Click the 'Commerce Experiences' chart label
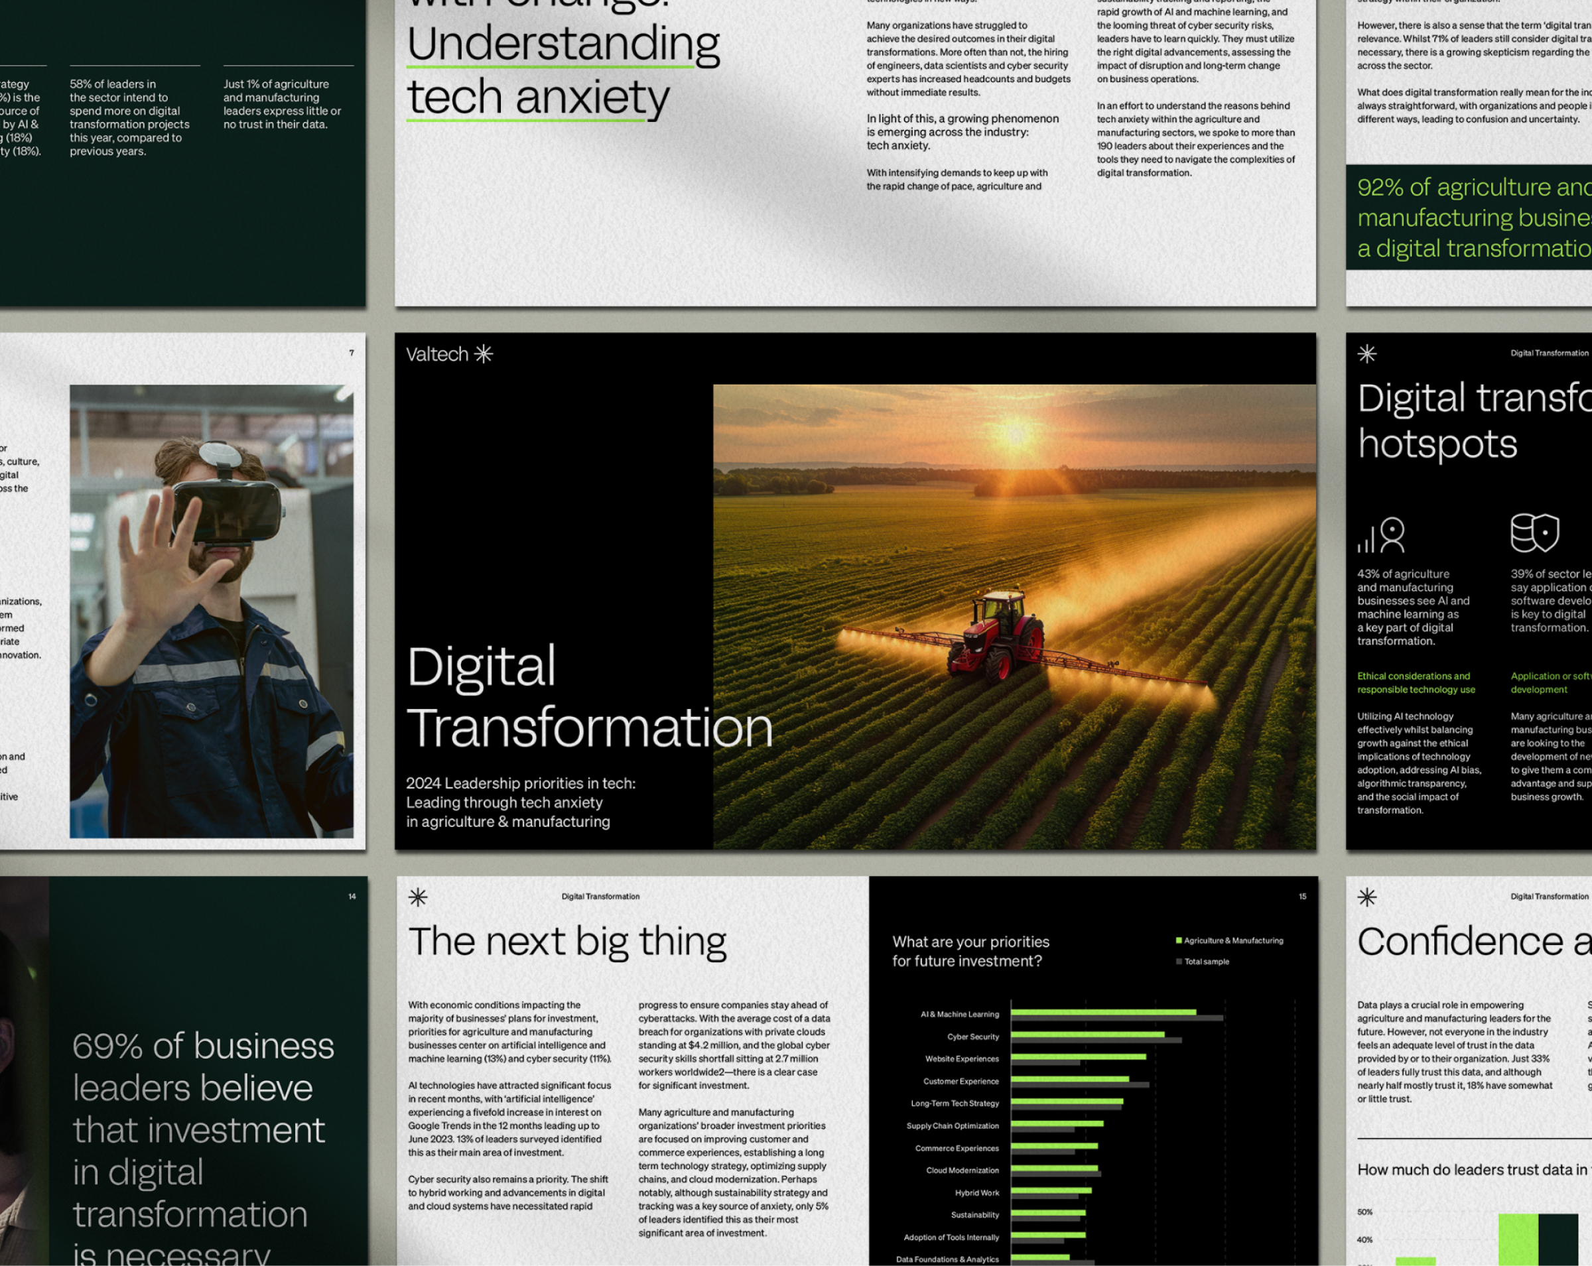The image size is (1592, 1266). pos(957,1148)
